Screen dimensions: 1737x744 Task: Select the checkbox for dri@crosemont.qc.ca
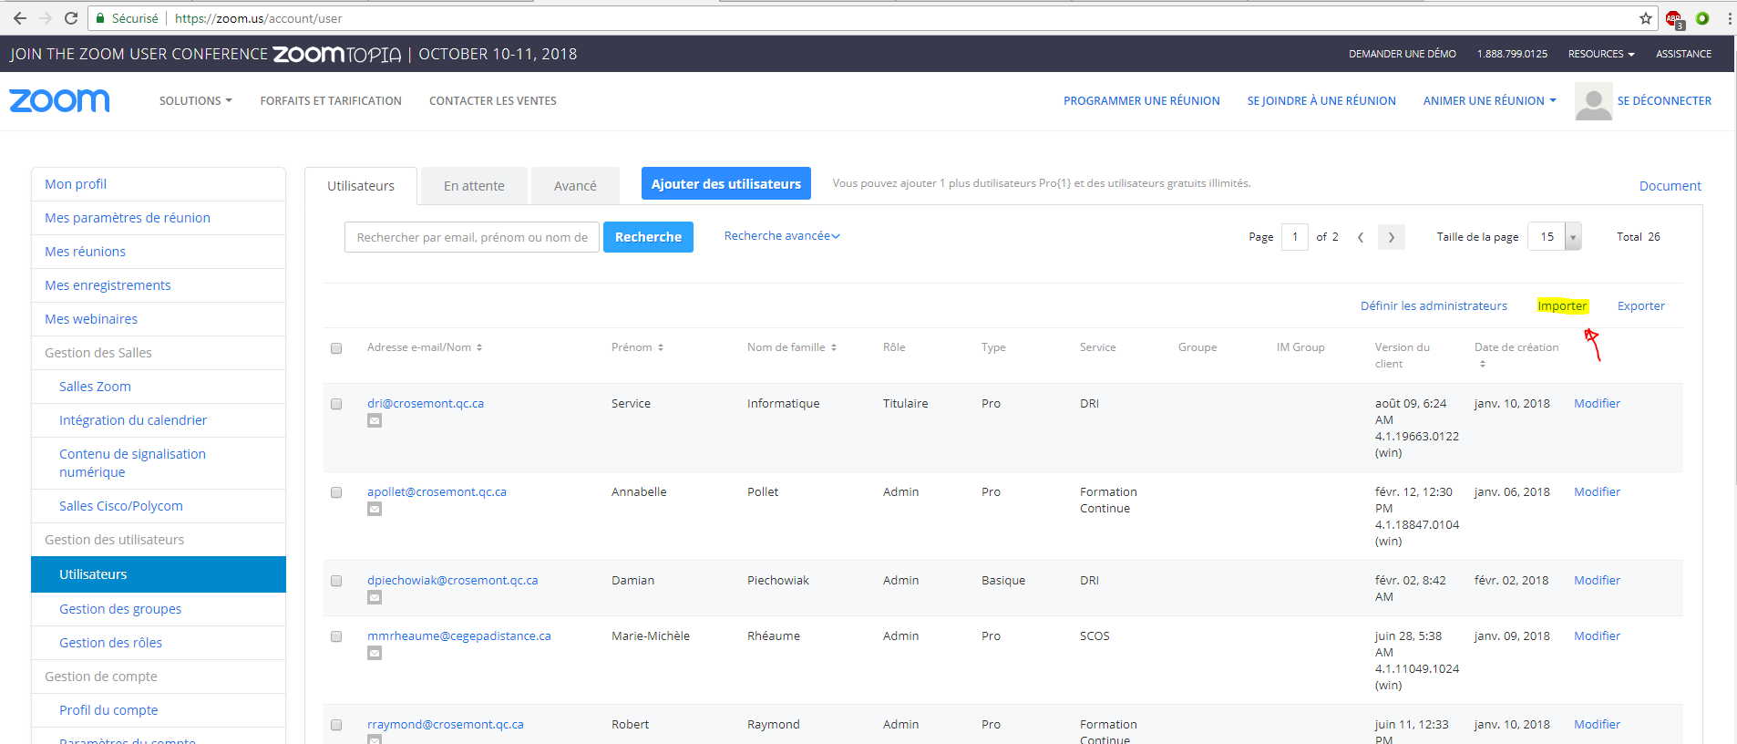click(336, 404)
